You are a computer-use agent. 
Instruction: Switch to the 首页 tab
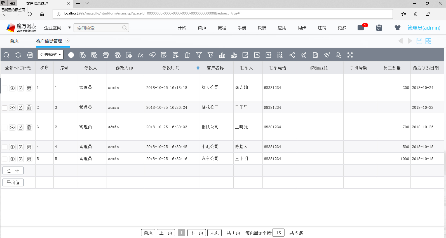click(x=14, y=41)
